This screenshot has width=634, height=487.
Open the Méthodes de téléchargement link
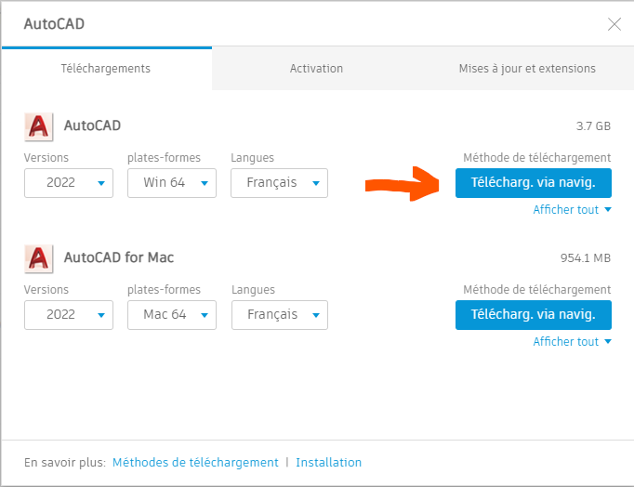click(x=195, y=462)
